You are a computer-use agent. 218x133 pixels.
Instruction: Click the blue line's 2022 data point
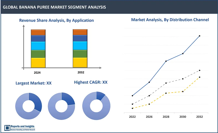(x=132, y=96)
